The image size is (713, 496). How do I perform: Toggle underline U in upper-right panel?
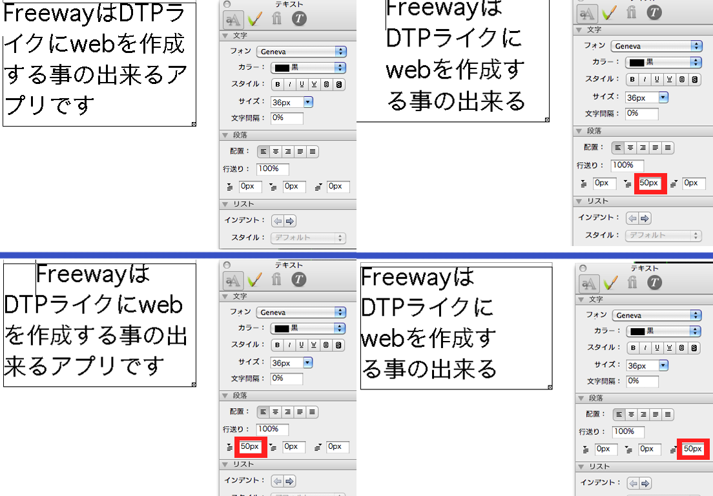point(657,79)
